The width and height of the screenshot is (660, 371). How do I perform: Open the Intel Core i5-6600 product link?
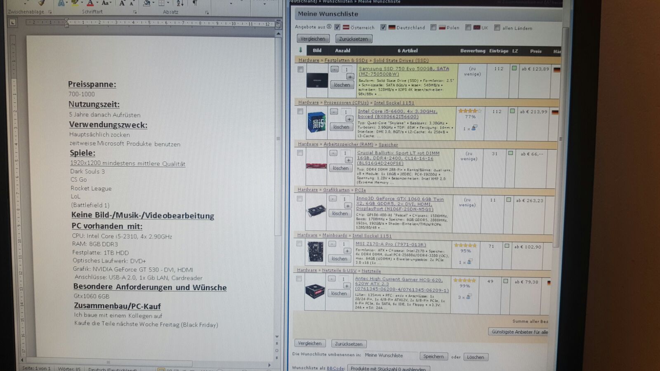pyautogui.click(x=397, y=114)
